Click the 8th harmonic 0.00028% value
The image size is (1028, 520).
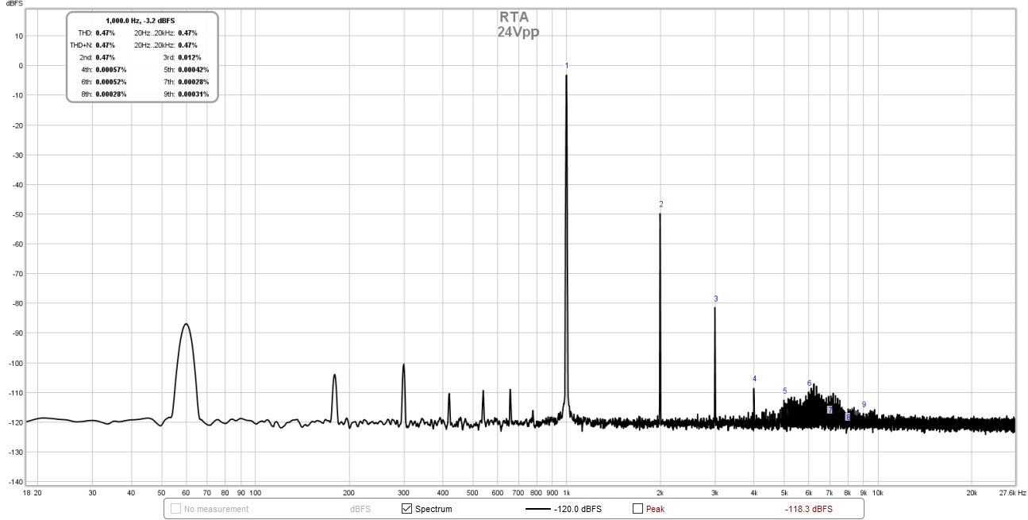click(x=111, y=94)
